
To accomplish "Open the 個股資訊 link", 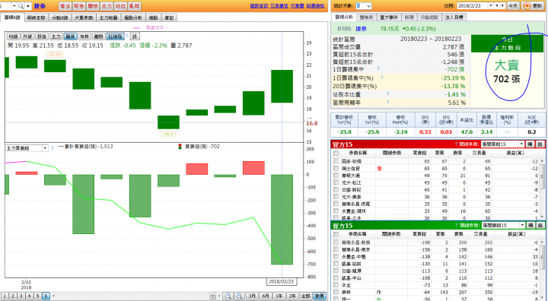I will click(x=259, y=6).
